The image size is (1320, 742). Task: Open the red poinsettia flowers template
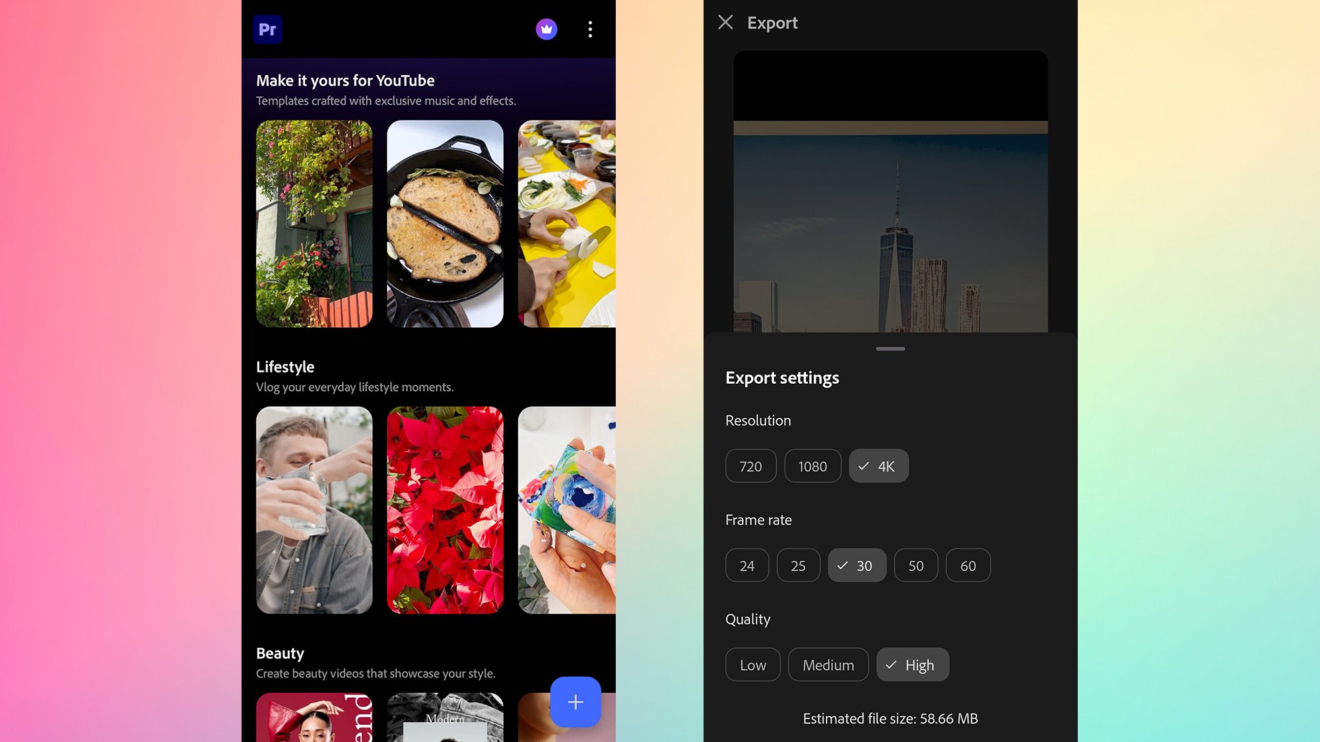[x=445, y=510]
